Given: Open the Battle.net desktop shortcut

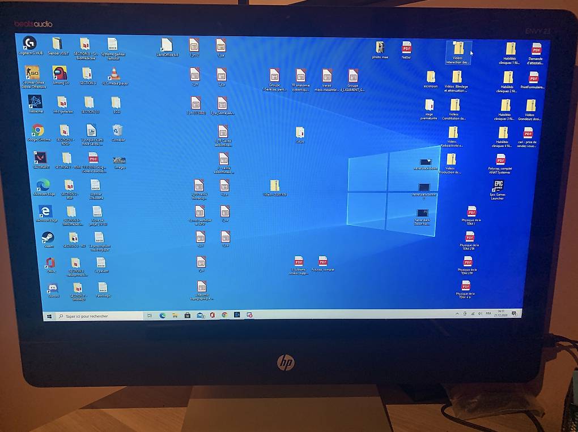Looking at the screenshot, I should click(x=35, y=104).
